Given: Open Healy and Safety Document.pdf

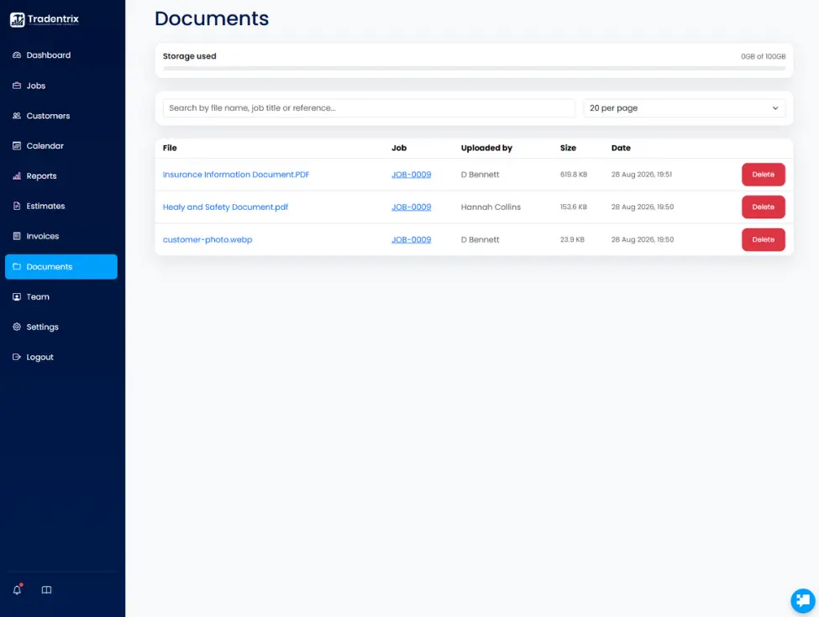Looking at the screenshot, I should coord(225,207).
